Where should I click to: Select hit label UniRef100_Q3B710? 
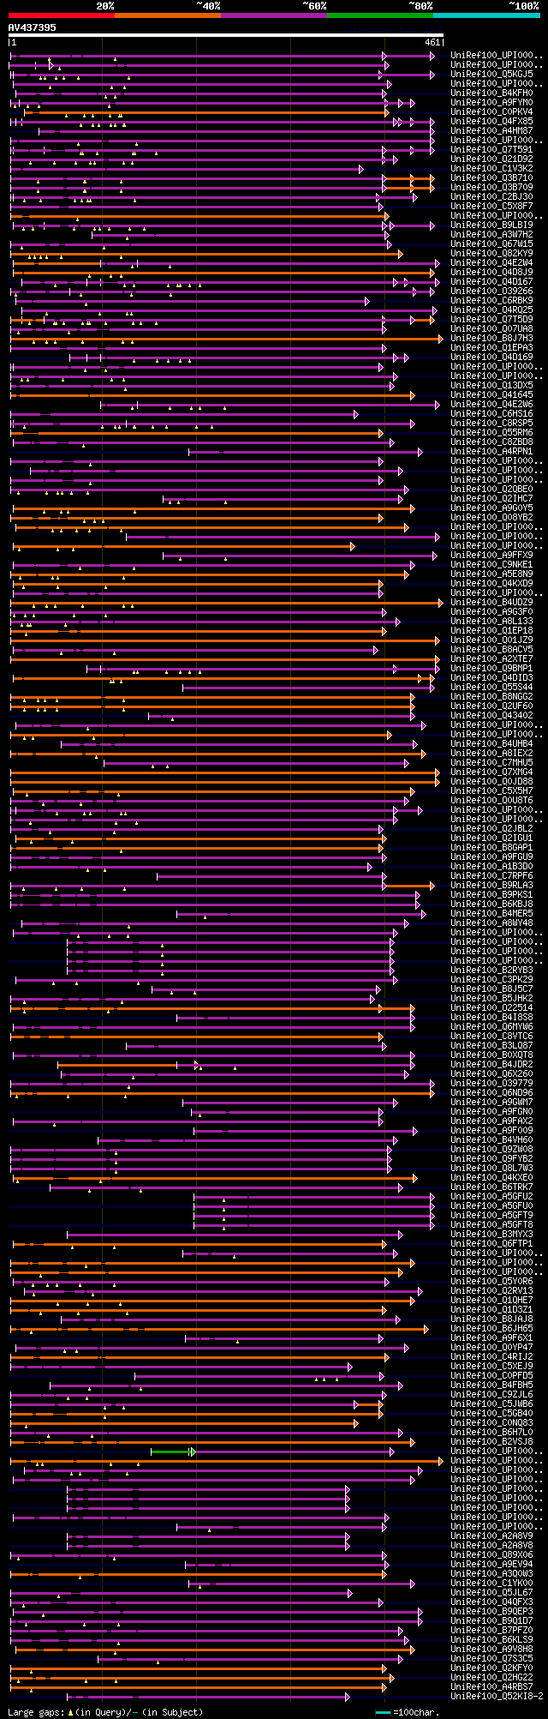(x=493, y=177)
